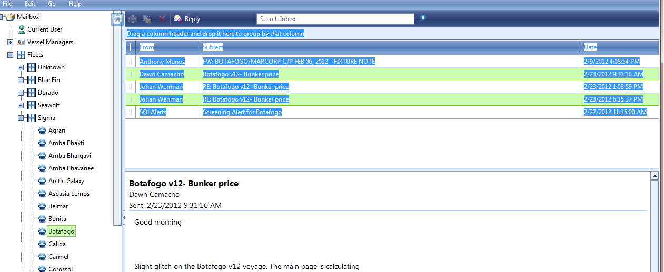The height and width of the screenshot is (272, 664).
Task: Click the Vessel Managers contact card icon
Action: [21, 42]
